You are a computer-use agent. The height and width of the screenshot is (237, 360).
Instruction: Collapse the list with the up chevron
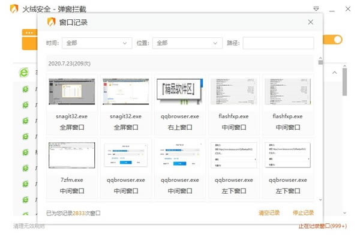click(x=335, y=73)
